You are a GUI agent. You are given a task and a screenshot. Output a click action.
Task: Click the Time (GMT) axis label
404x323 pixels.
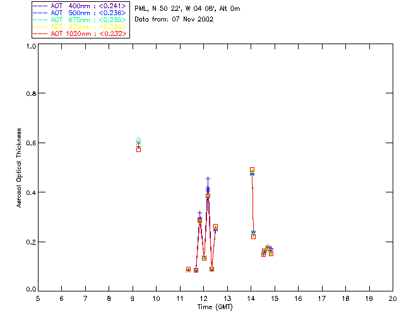(215, 307)
